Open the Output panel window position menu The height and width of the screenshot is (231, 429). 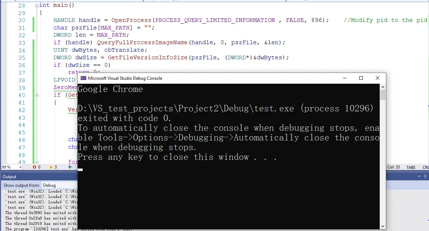click(419, 177)
